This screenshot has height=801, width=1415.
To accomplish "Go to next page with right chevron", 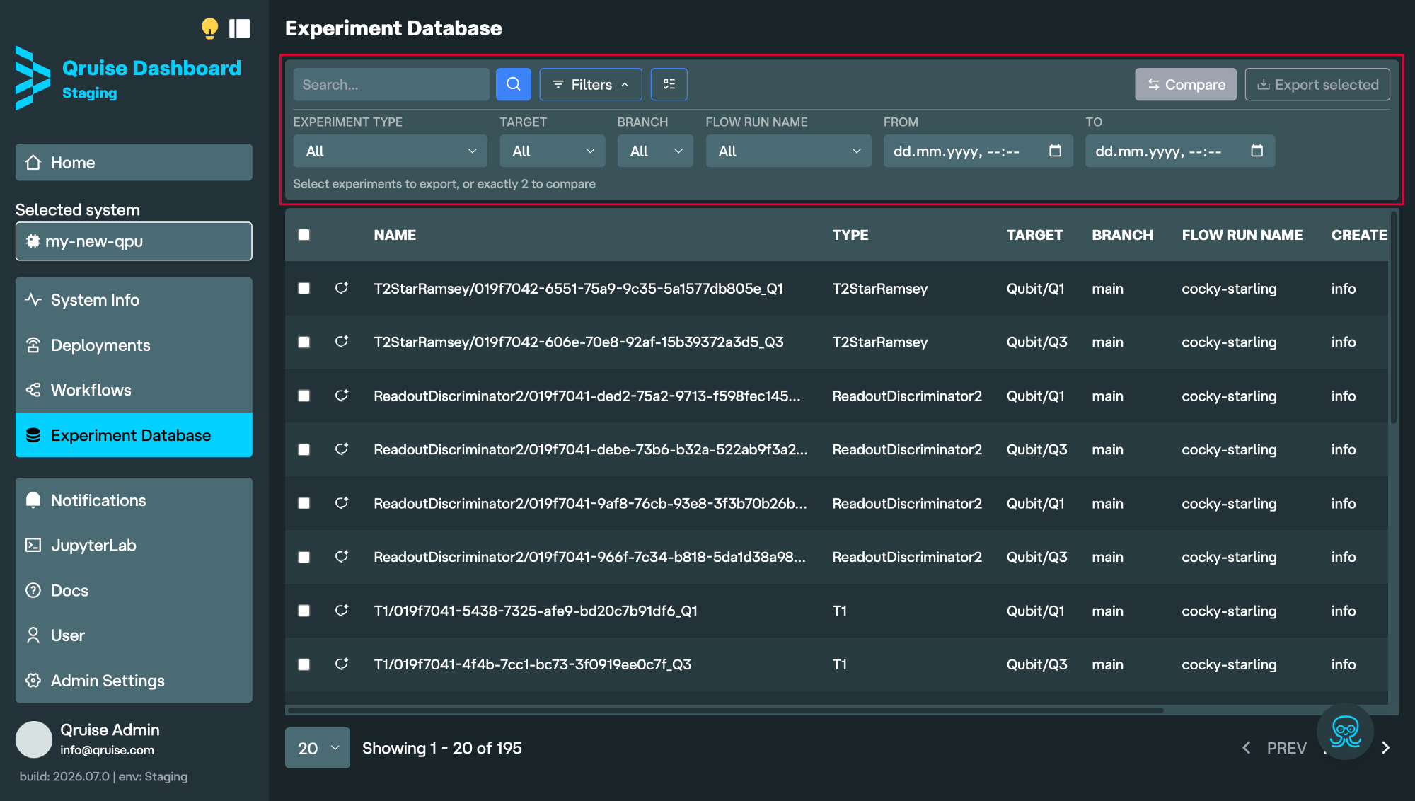I will [1385, 748].
